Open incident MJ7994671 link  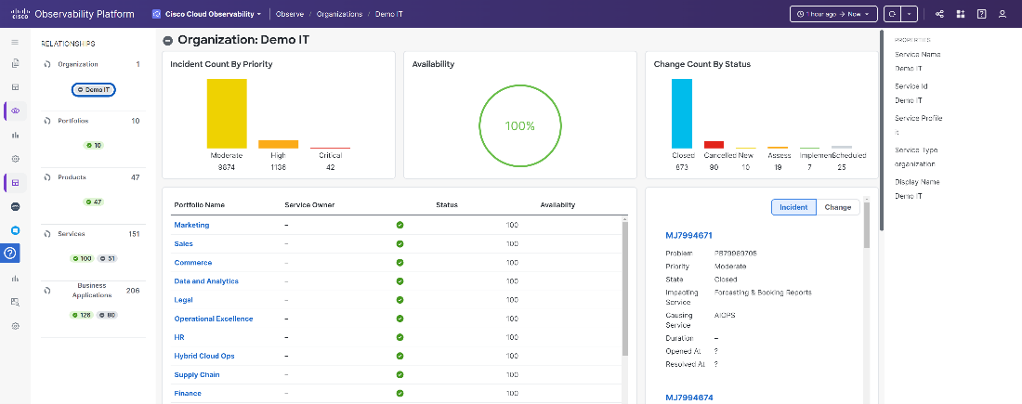pyautogui.click(x=688, y=236)
